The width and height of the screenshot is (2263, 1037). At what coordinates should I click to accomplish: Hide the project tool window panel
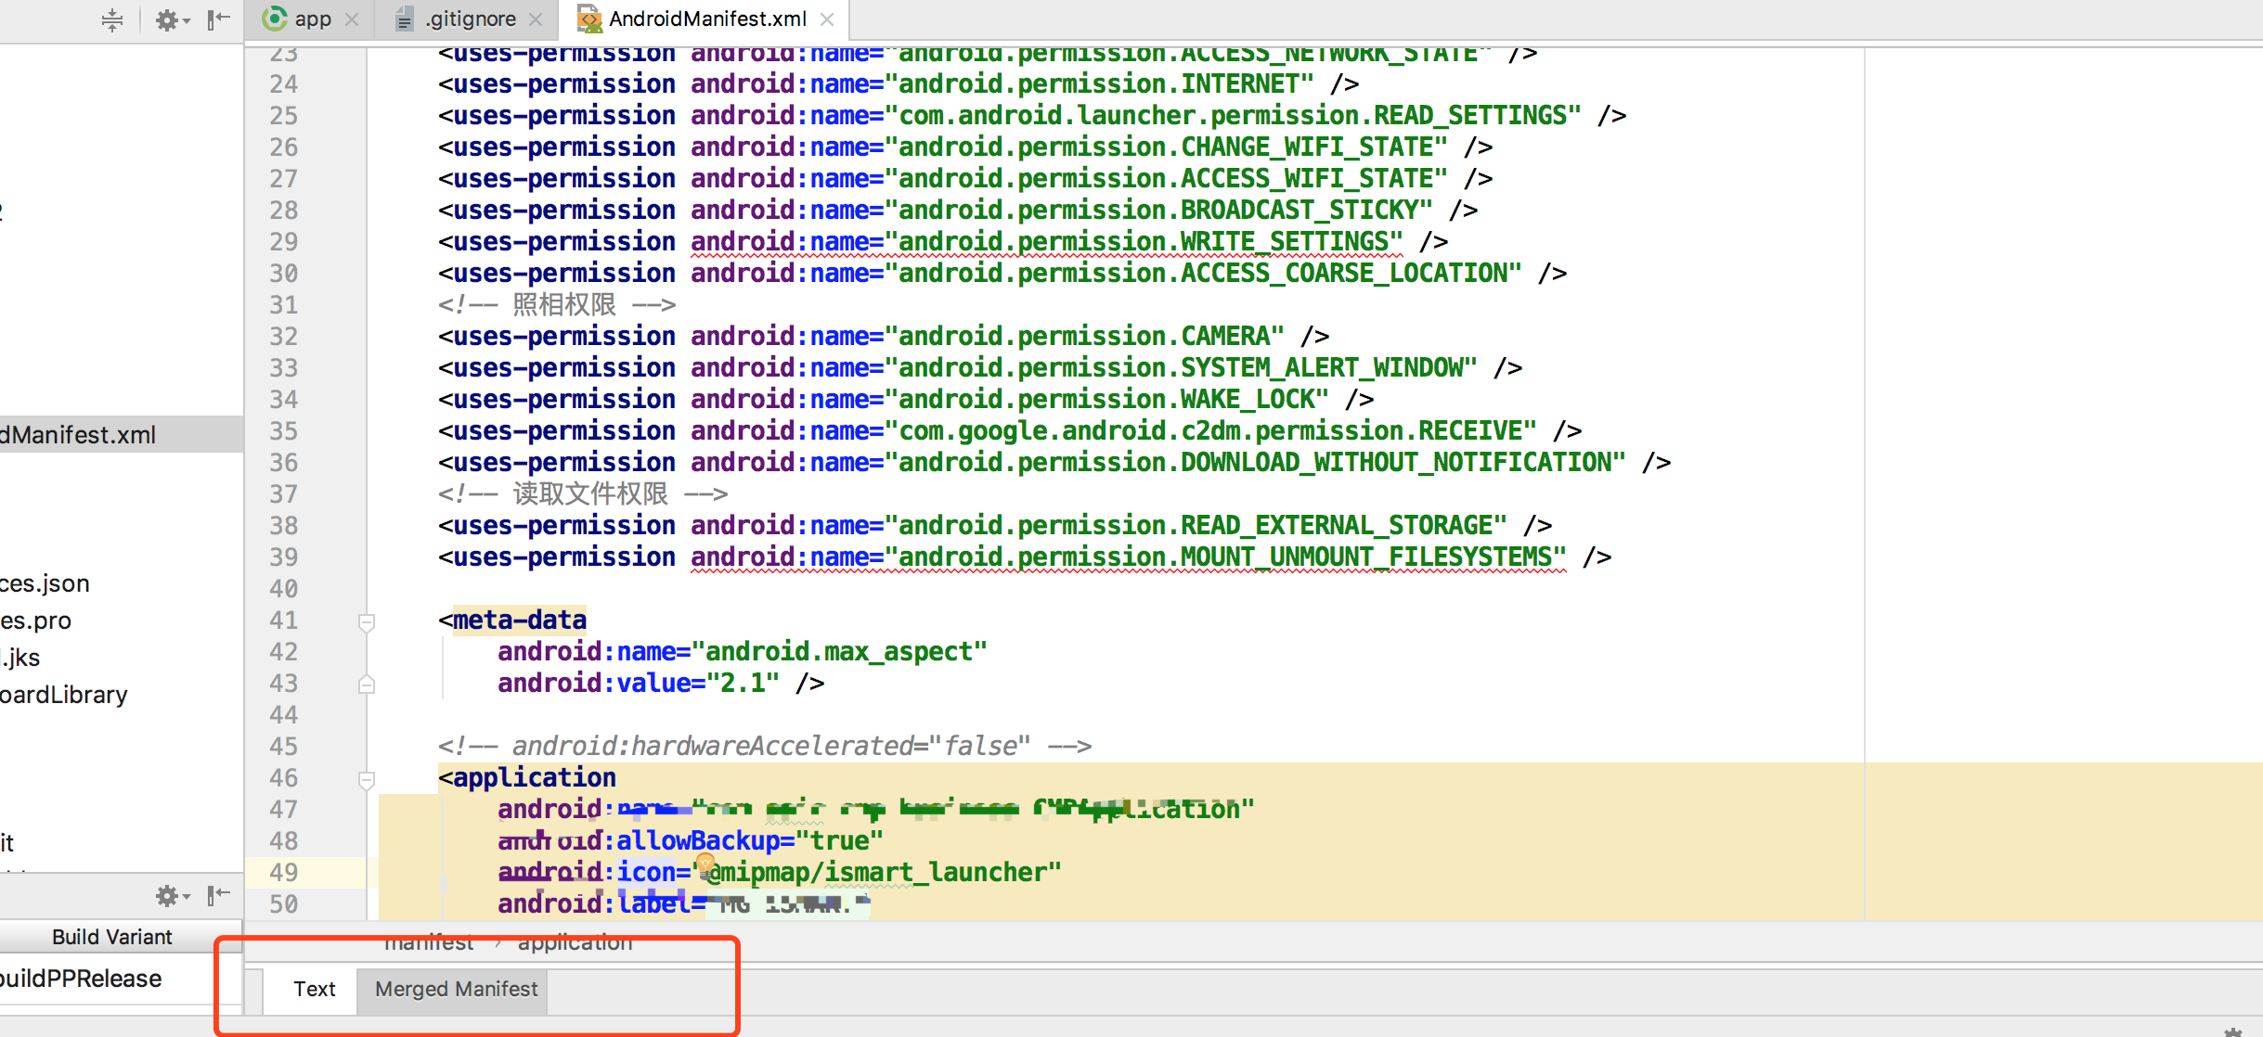point(219,19)
